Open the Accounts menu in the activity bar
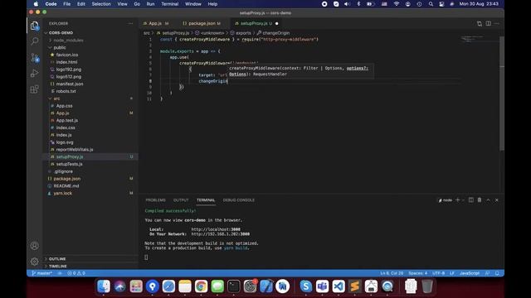This screenshot has height=298, width=531. pos(35,246)
